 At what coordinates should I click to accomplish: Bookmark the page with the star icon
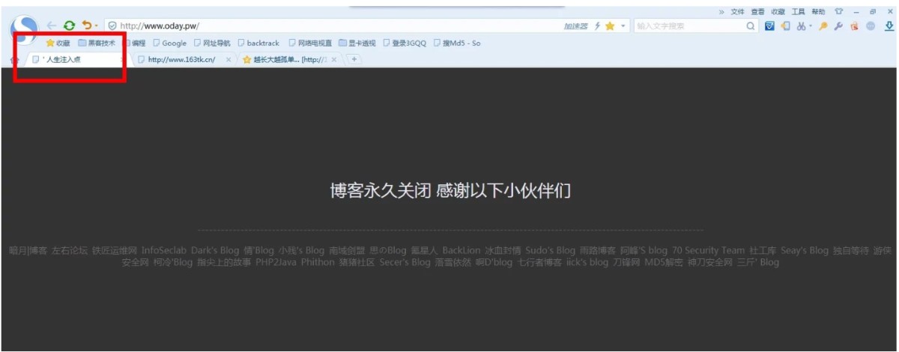(610, 25)
